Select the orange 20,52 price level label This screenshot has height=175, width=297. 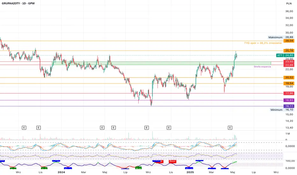coord(289,77)
